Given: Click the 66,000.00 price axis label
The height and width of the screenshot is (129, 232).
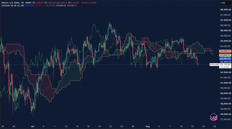Looking at the screenshot, I should point(226,30).
